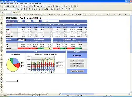Click the Copy icon
The width and height of the screenshot is (132, 97).
point(32,6)
